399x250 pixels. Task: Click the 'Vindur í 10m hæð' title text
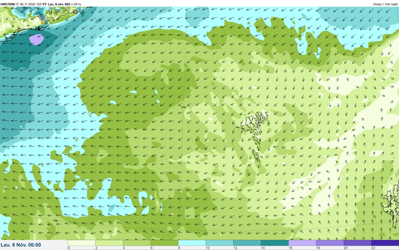pos(385,4)
